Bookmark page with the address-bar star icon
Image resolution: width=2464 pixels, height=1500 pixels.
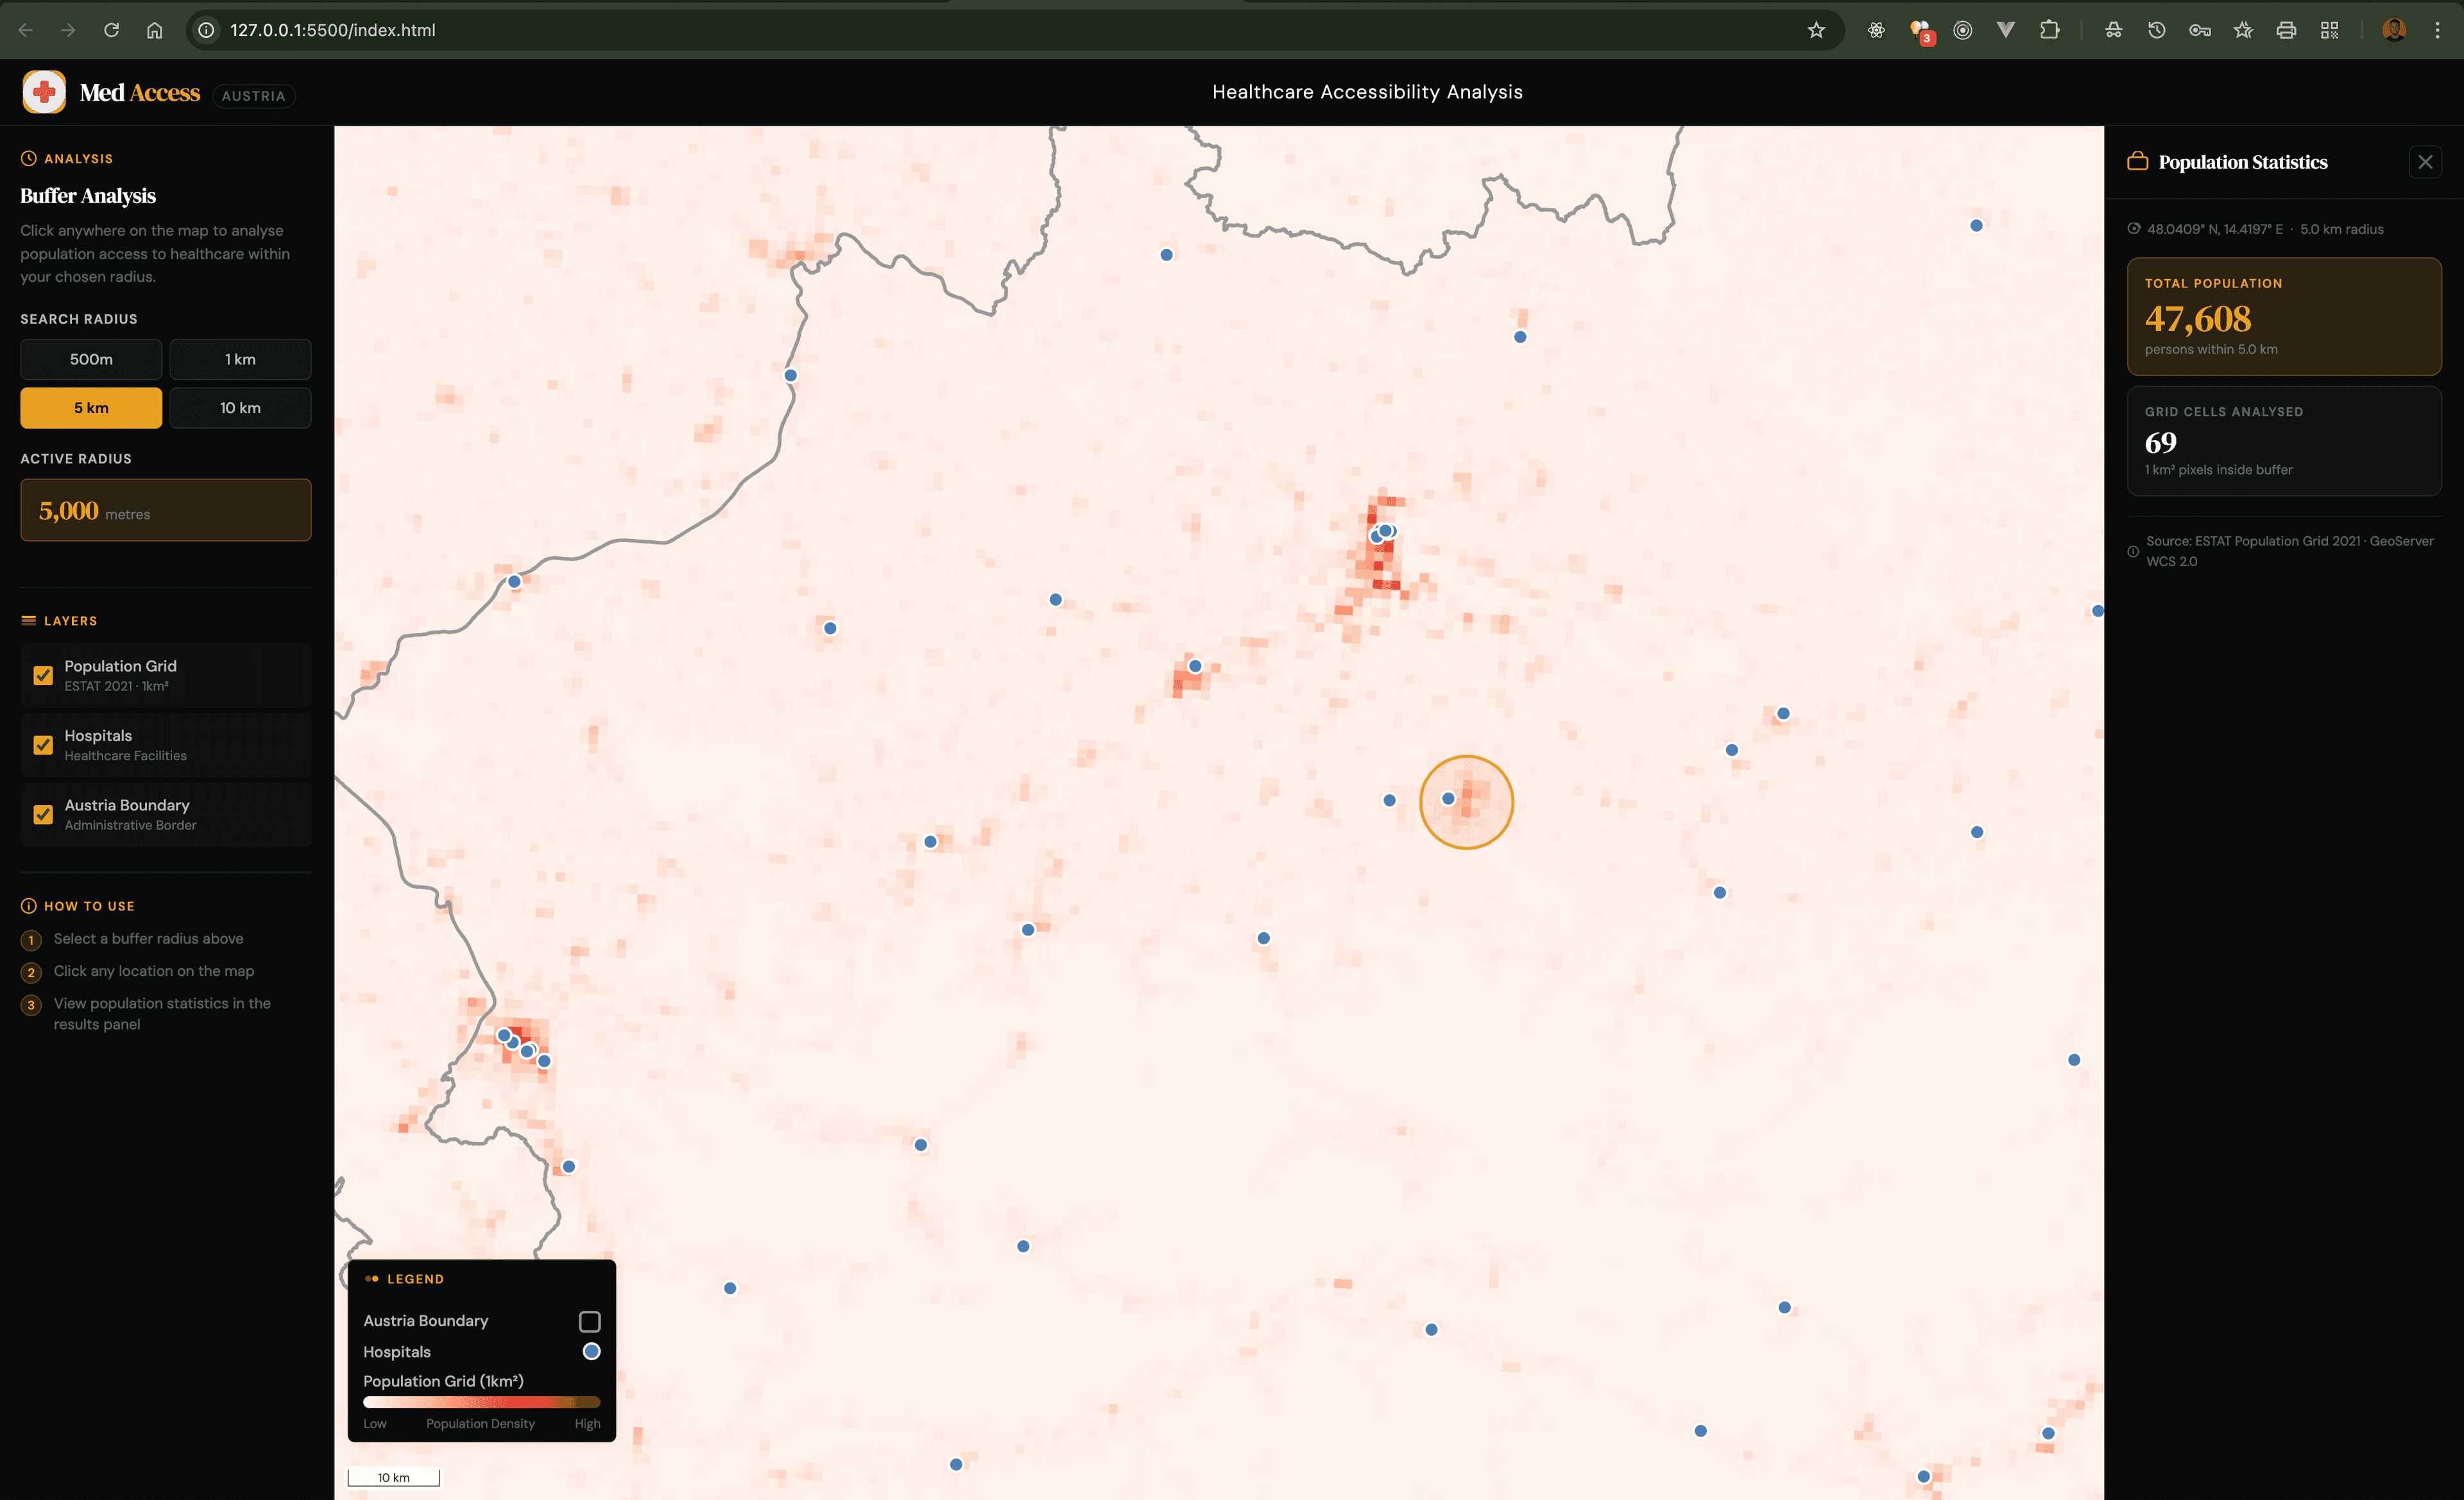pos(1816,30)
